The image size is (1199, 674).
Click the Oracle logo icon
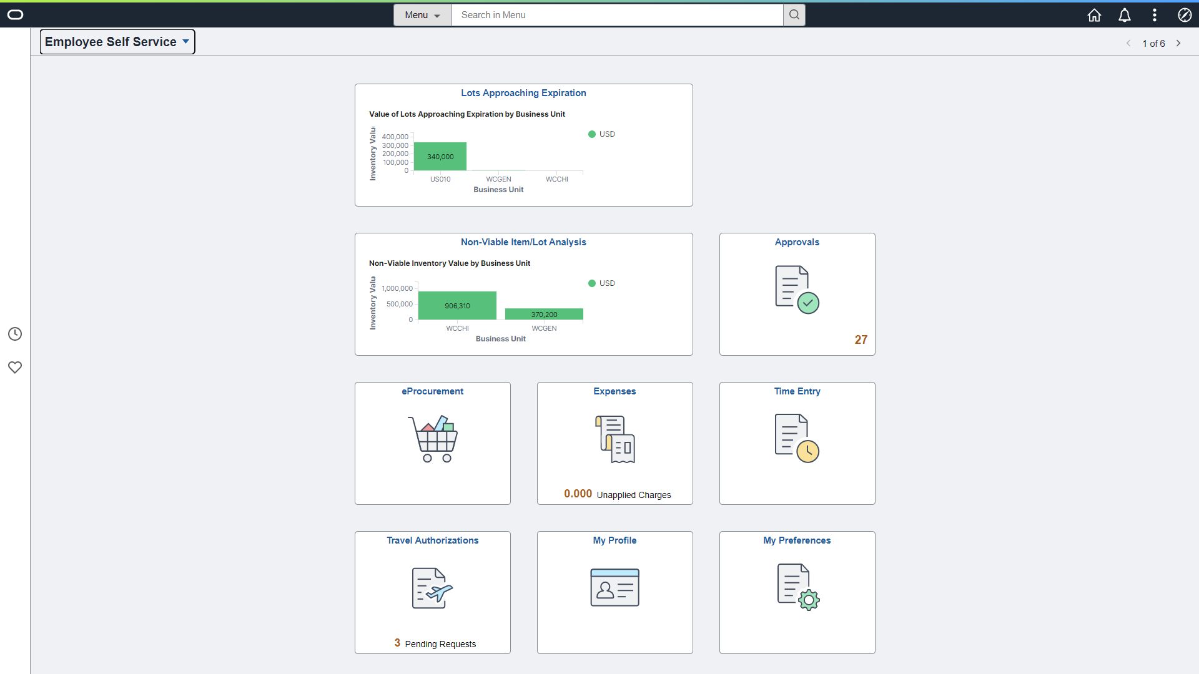pos(15,15)
